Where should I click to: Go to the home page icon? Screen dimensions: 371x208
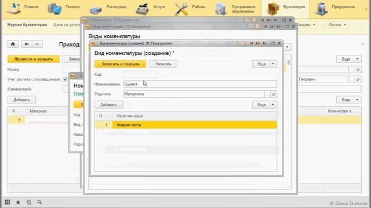tap(13, 44)
